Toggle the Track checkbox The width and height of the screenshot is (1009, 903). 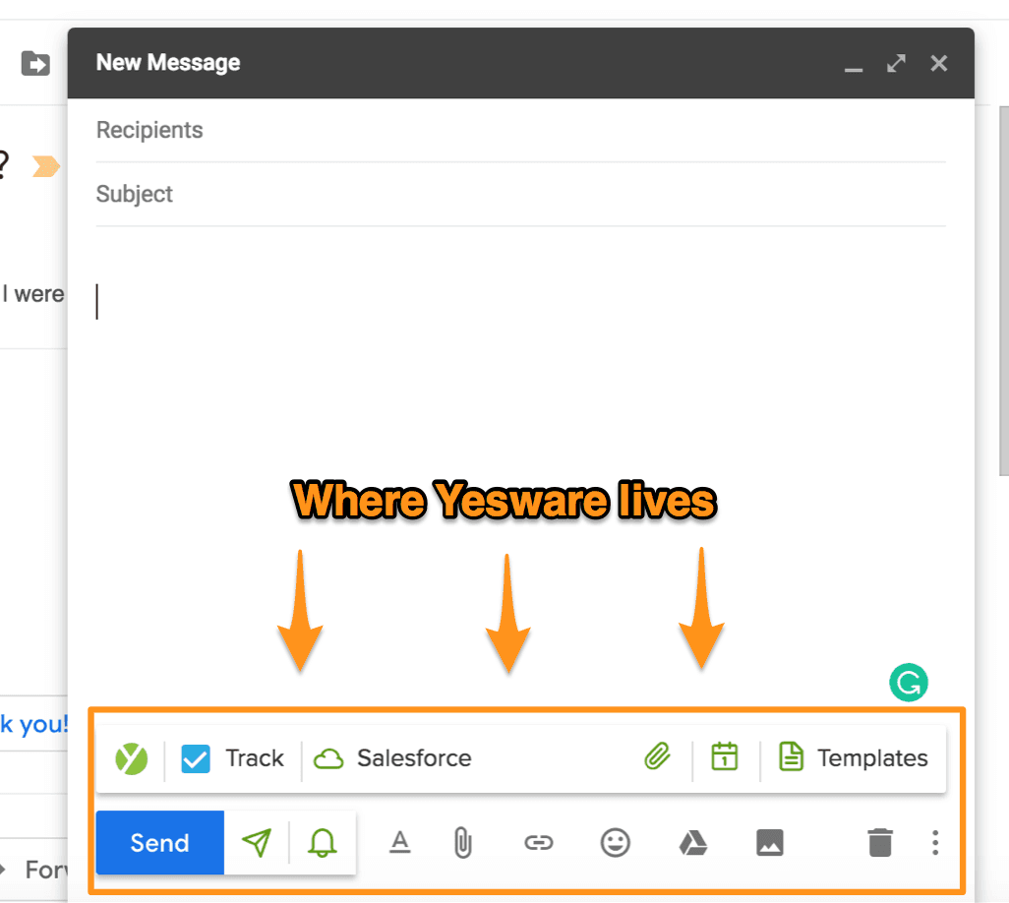pyautogui.click(x=196, y=758)
